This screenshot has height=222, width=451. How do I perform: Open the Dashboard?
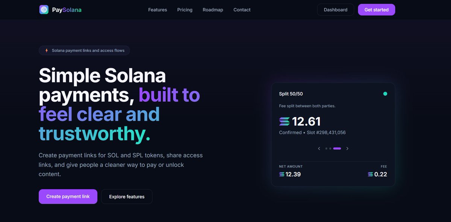[x=335, y=9]
